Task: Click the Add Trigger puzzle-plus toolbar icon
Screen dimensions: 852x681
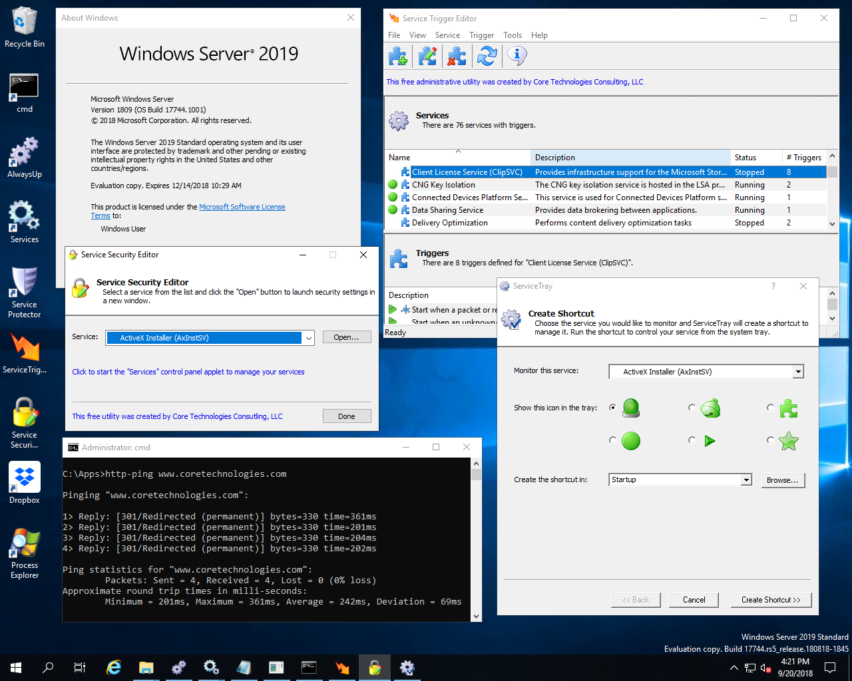Action: click(x=398, y=56)
